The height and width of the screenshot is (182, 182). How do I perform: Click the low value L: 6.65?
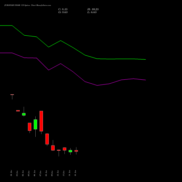click(92, 12)
